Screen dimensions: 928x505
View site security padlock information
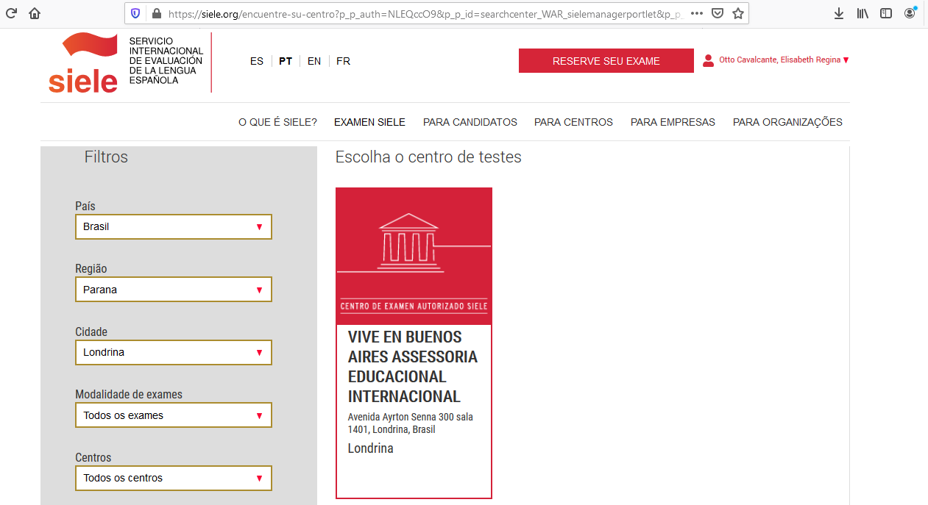tap(155, 13)
